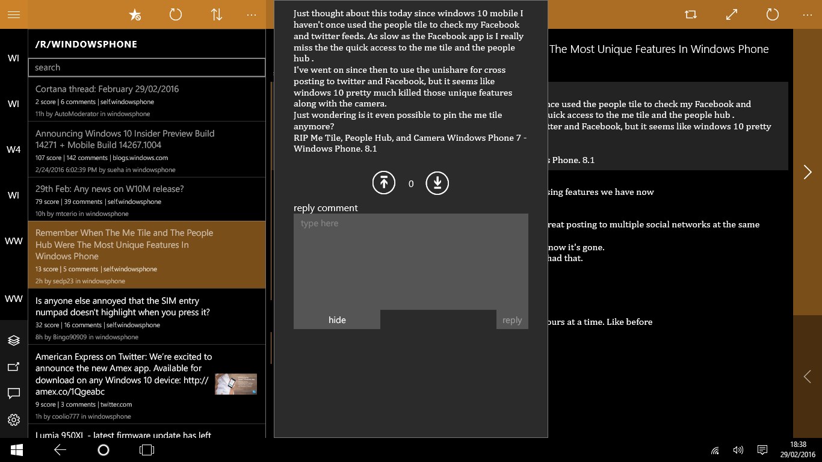Open Task View on the taskbar
The image size is (822, 462).
147,450
